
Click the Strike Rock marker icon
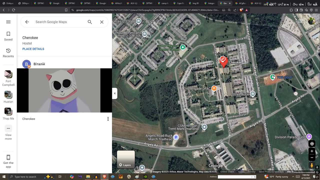click(x=253, y=94)
